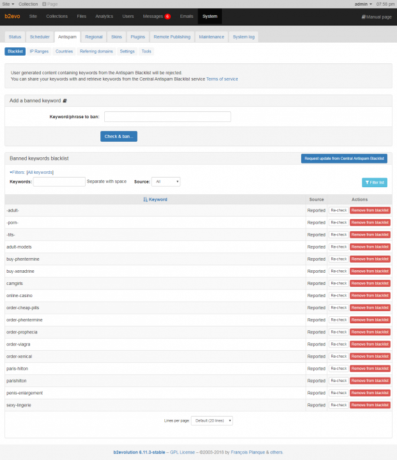Screen dimensions: 397x460
Task: Open the François Planque footer link
Action: click(248, 452)
